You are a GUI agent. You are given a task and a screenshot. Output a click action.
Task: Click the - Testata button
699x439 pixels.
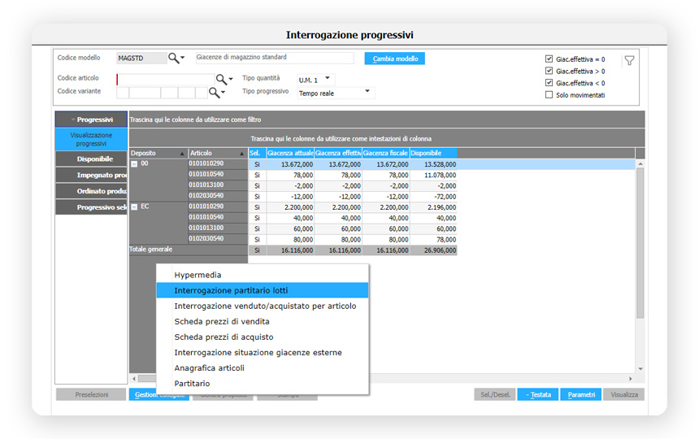coord(538,395)
